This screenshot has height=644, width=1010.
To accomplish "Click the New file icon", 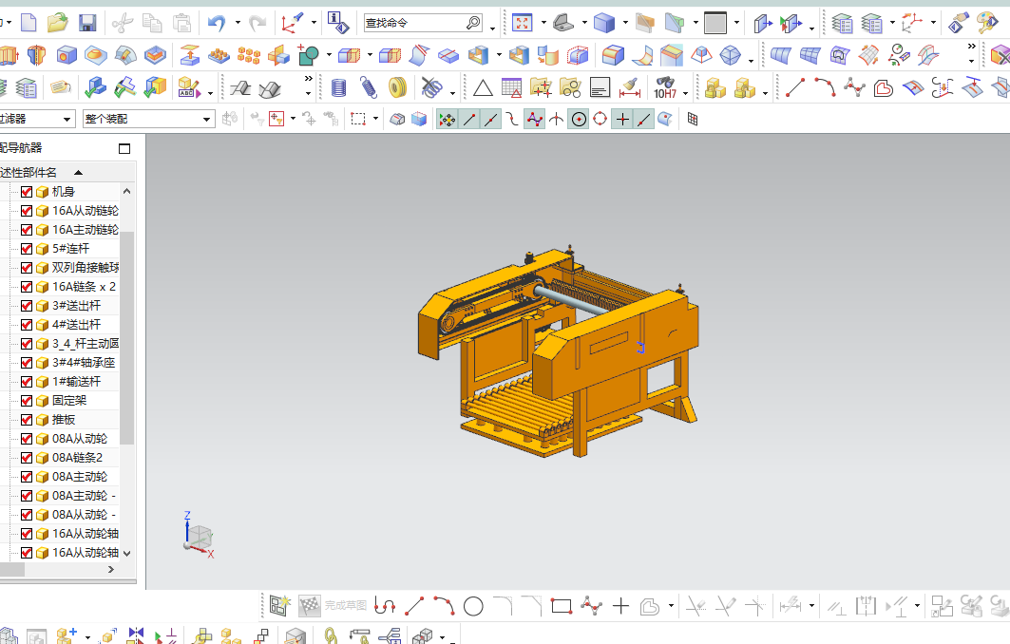I will click(x=29, y=23).
